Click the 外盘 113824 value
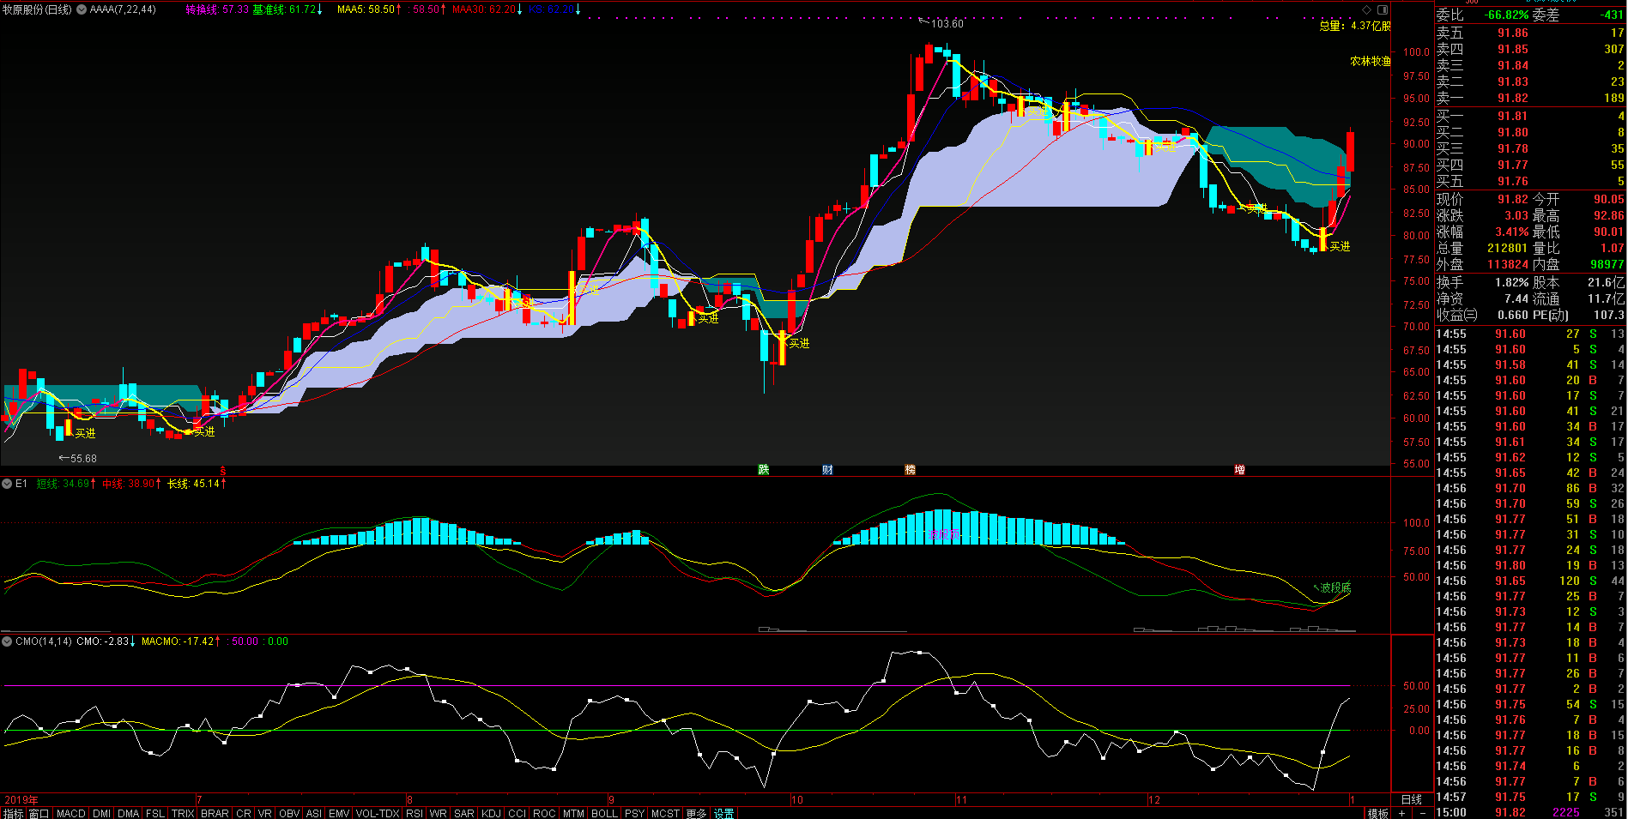The image size is (1628, 819). [x=1508, y=264]
